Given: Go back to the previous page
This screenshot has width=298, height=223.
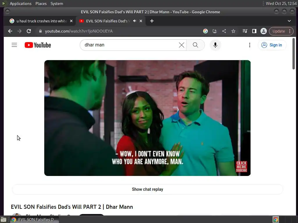Looking at the screenshot, I should 10,31.
